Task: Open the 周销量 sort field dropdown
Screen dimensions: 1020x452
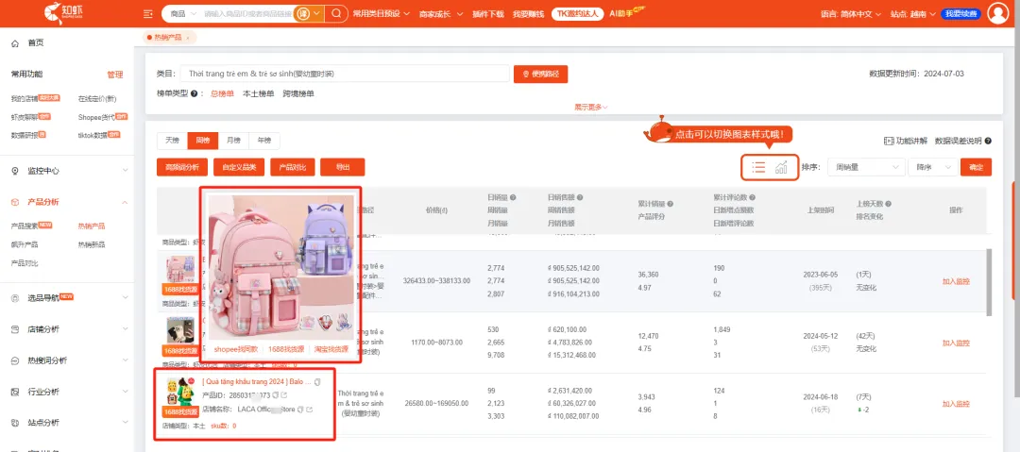Action: tap(866, 167)
